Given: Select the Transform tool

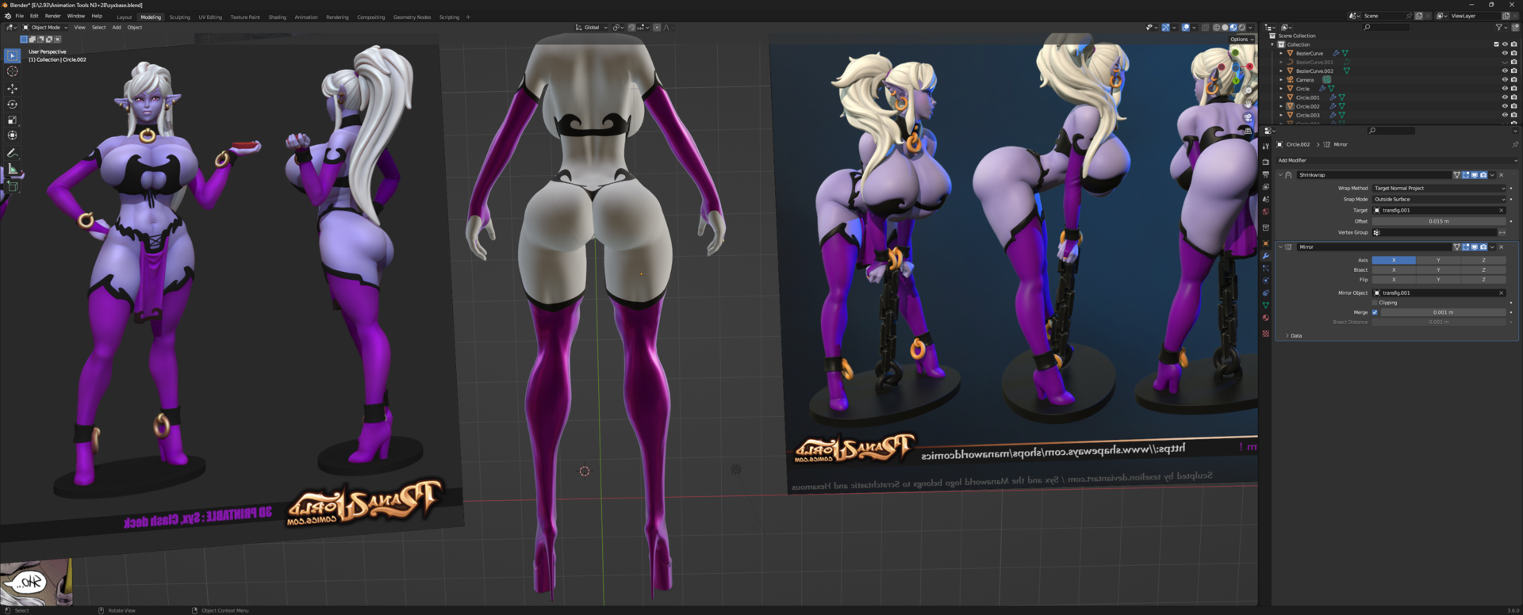Looking at the screenshot, I should pyautogui.click(x=12, y=136).
